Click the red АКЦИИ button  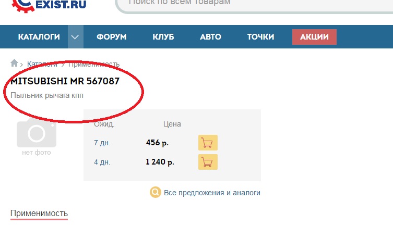click(x=314, y=37)
